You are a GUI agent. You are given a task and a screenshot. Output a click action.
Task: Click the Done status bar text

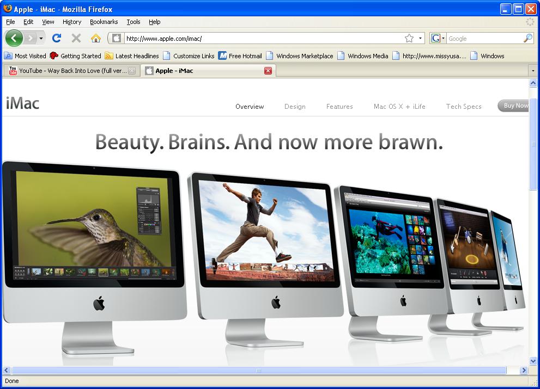click(11, 381)
